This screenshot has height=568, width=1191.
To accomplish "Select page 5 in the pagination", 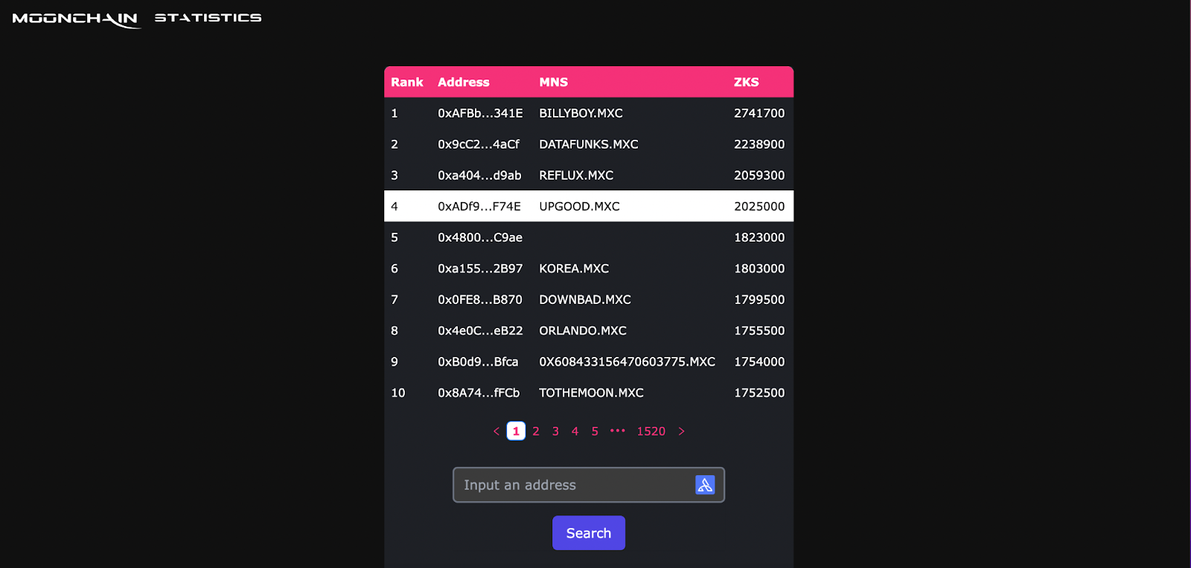I will [594, 431].
